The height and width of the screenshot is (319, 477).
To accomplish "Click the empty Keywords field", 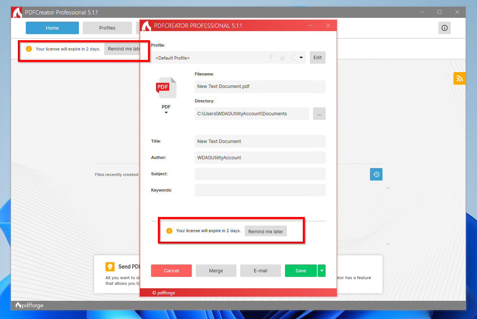I will click(260, 190).
